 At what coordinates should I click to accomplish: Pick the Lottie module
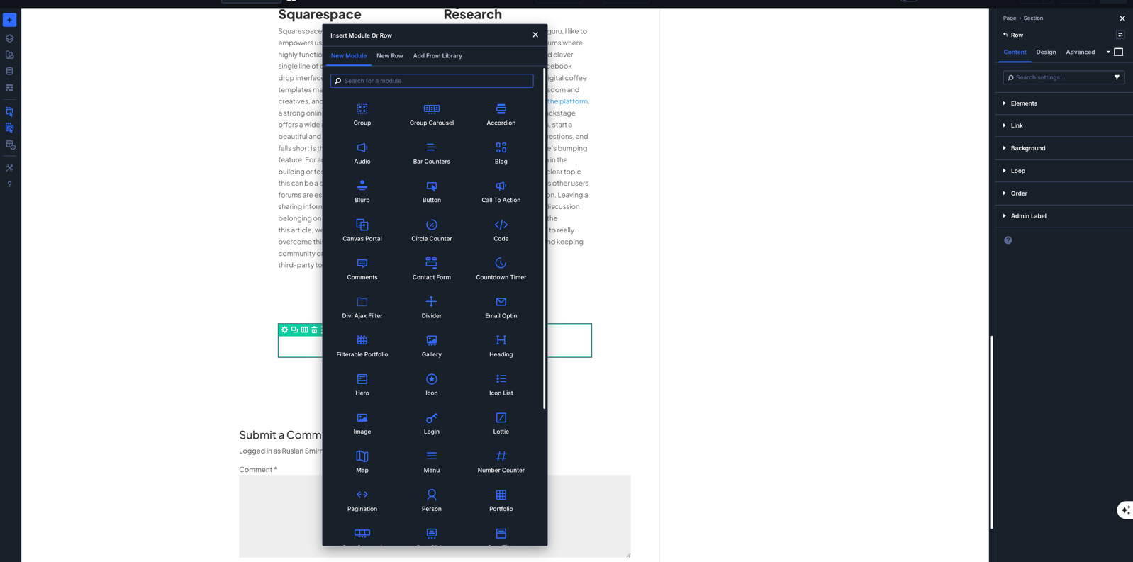click(501, 423)
